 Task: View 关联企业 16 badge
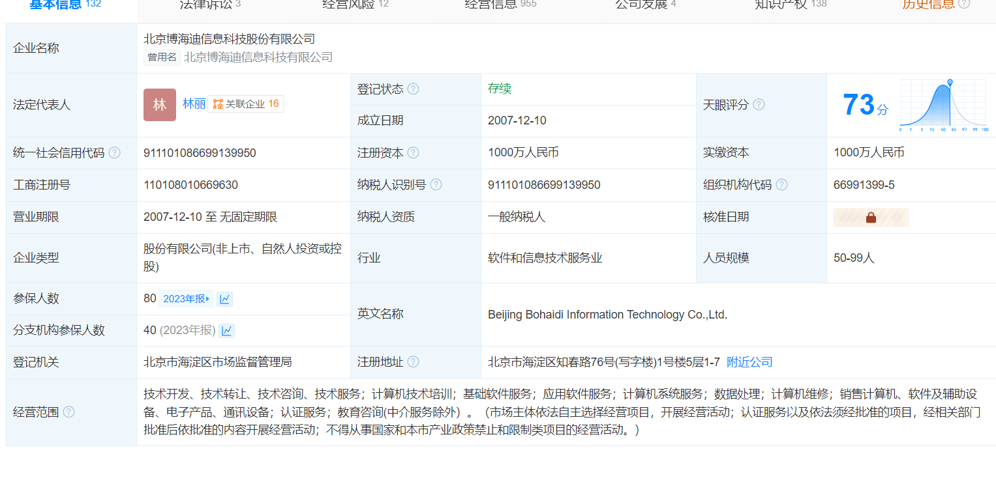[x=246, y=104]
